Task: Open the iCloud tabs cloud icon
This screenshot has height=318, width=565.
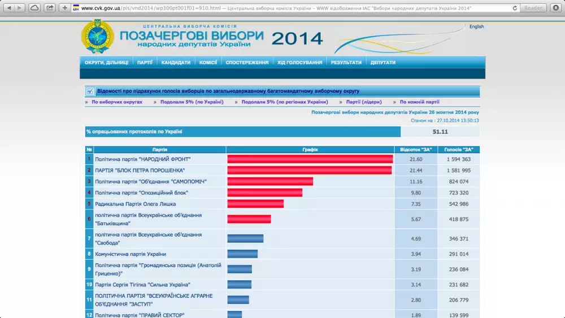Action: (x=34, y=8)
